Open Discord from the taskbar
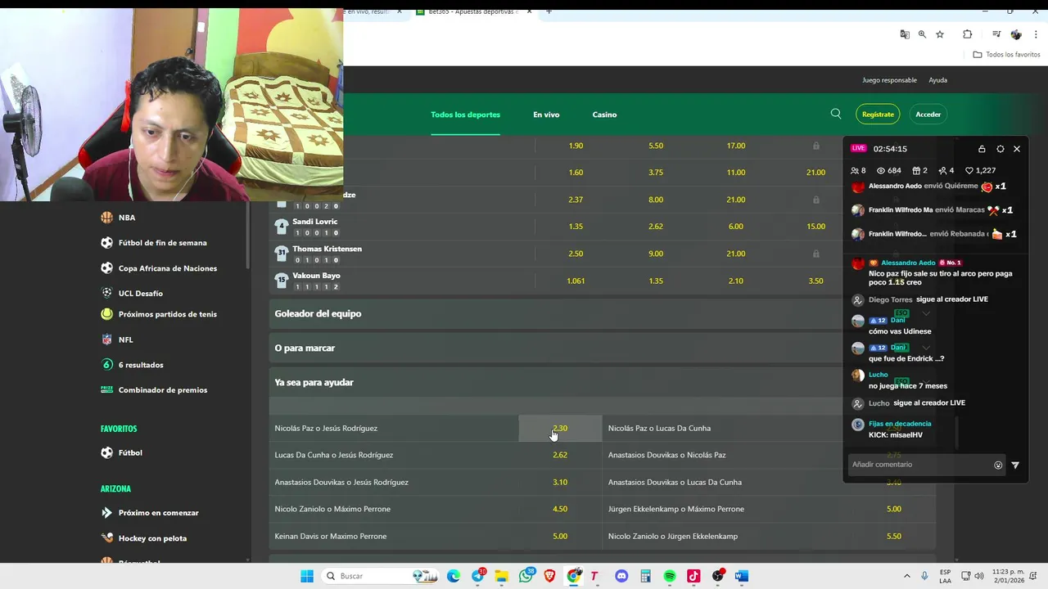The width and height of the screenshot is (1048, 589). click(x=621, y=576)
